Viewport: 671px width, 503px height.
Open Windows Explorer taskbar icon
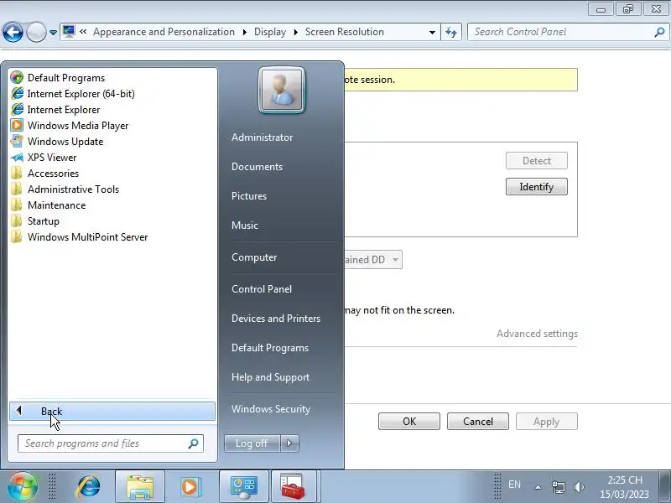click(140, 487)
